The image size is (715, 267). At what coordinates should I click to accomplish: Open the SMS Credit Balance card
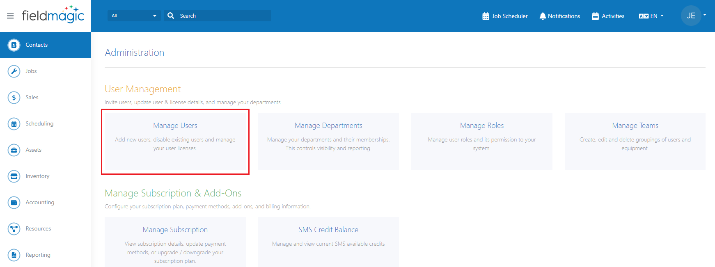328,242
